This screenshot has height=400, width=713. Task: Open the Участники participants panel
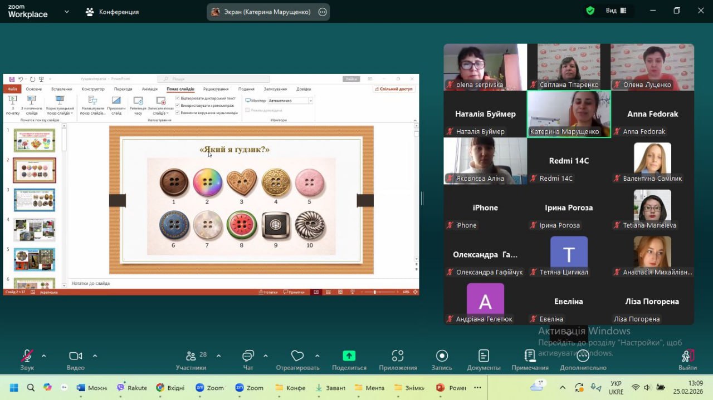click(191, 356)
